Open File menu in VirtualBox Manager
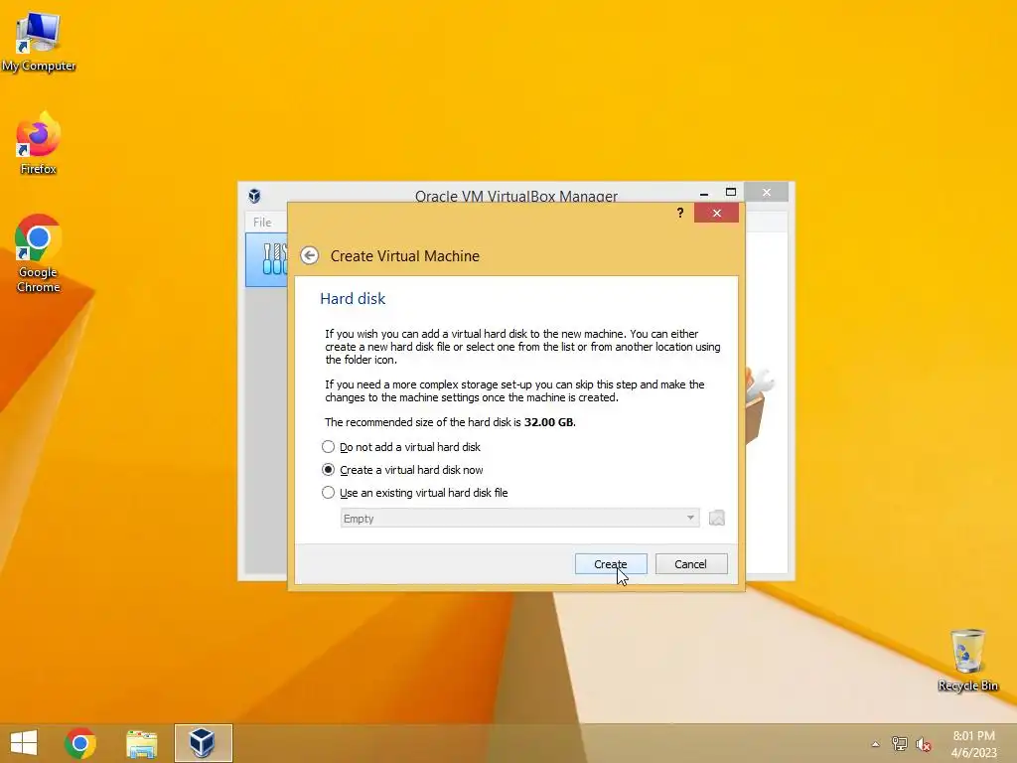Image resolution: width=1017 pixels, height=763 pixels. (x=262, y=222)
